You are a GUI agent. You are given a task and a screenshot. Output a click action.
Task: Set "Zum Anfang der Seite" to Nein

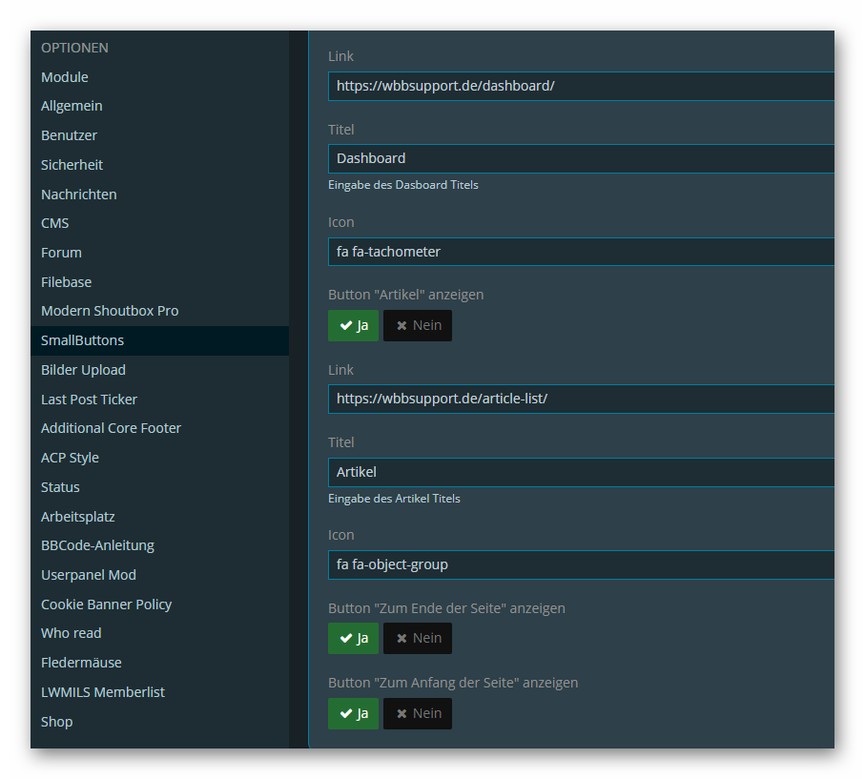(418, 713)
